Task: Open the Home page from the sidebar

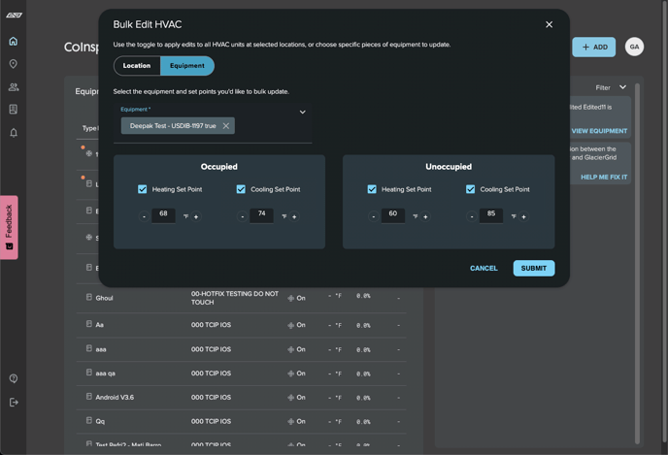Action: click(14, 42)
